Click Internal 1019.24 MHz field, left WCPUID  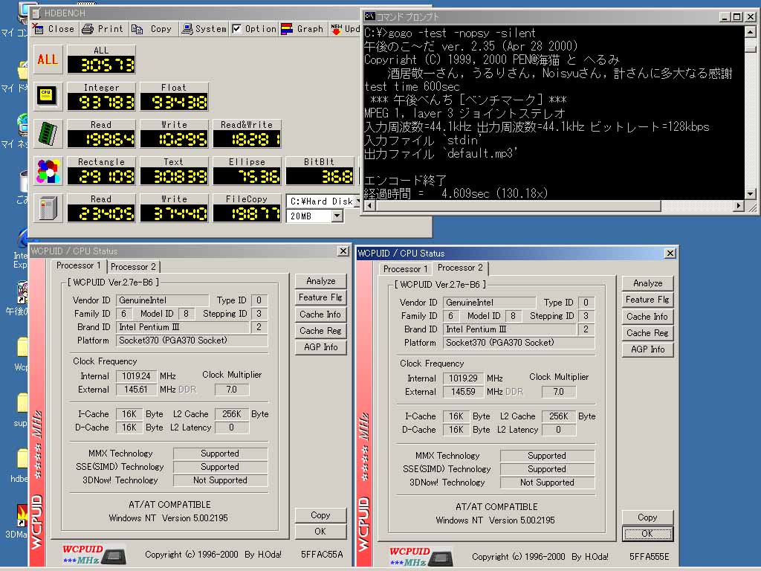click(x=137, y=375)
